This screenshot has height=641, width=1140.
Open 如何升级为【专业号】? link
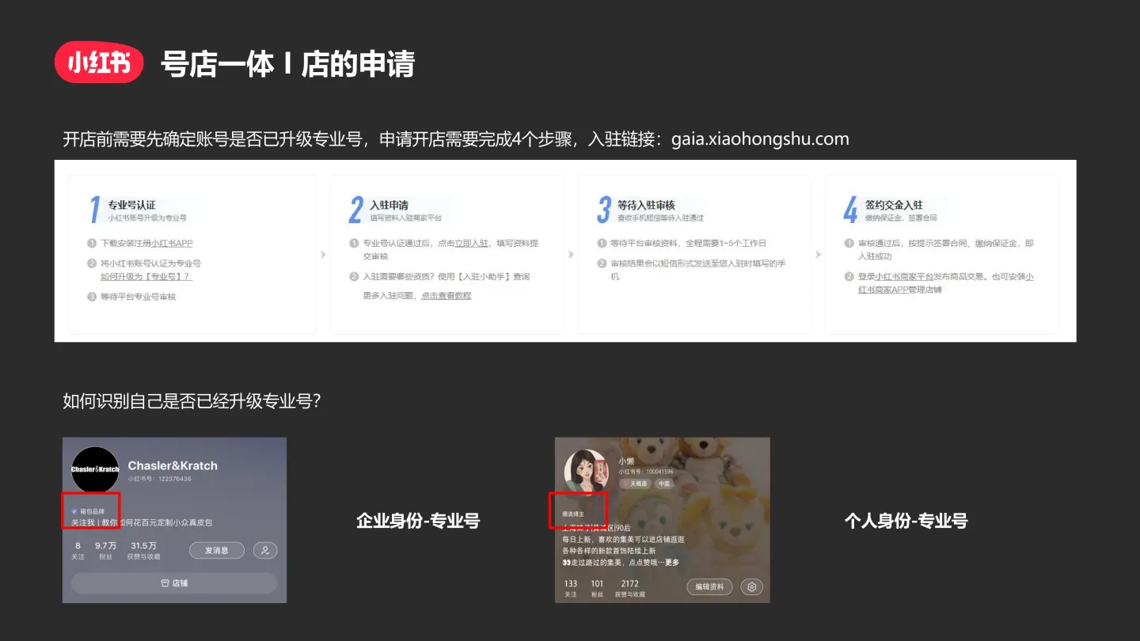click(x=146, y=276)
